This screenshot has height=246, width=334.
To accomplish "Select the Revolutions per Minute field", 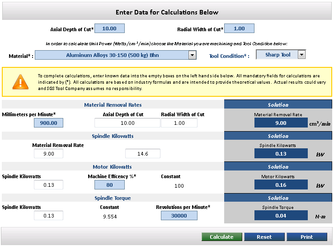I will click(x=179, y=215).
